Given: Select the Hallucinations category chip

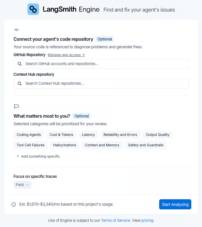Looking at the screenshot, I should tap(65, 145).
